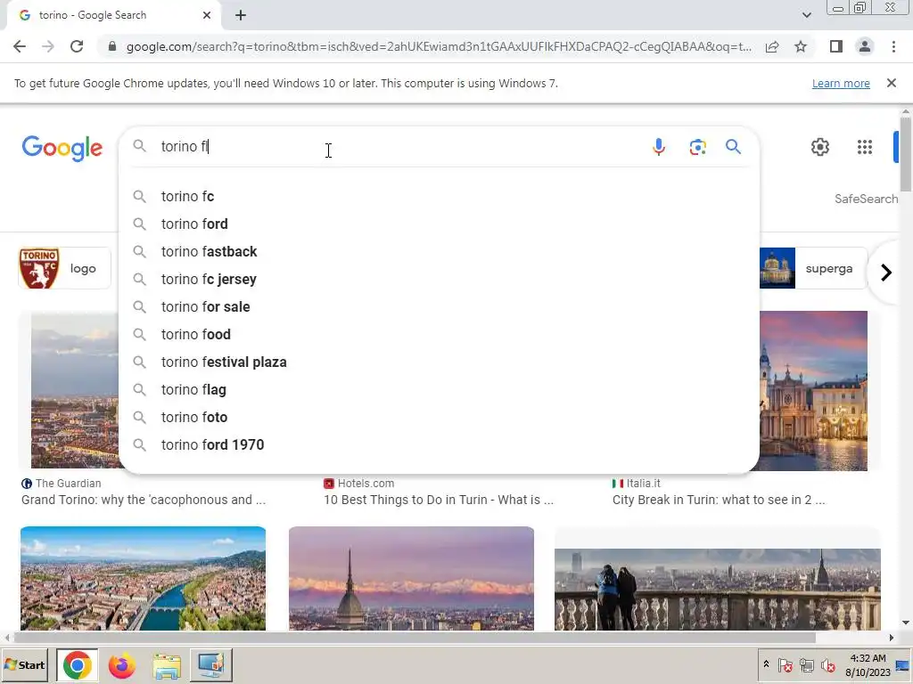The height and width of the screenshot is (684, 913).
Task: Open the Google apps grid
Action: click(865, 147)
